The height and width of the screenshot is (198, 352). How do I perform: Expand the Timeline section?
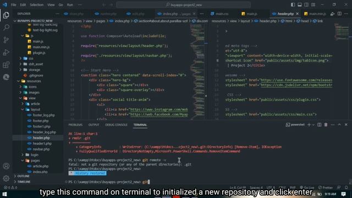point(24,182)
